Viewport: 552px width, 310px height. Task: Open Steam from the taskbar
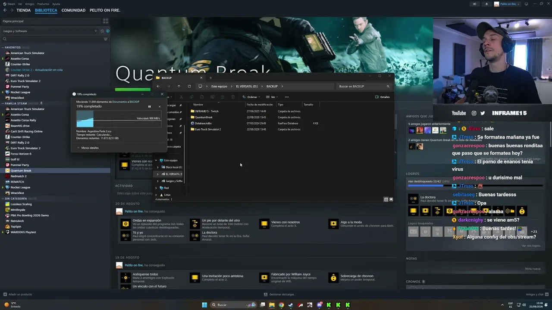pyautogui.click(x=291, y=305)
